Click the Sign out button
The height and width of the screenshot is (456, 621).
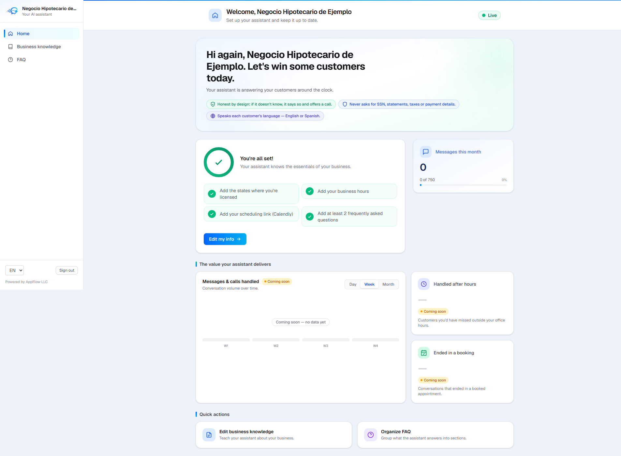67,270
